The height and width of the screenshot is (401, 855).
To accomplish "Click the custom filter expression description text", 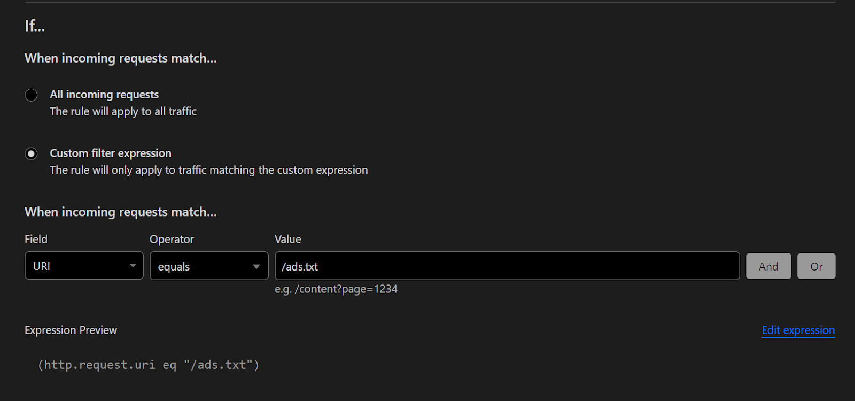I will tap(209, 171).
